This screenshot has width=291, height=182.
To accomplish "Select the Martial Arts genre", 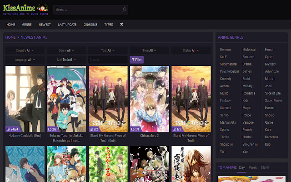I will [x=228, y=122].
